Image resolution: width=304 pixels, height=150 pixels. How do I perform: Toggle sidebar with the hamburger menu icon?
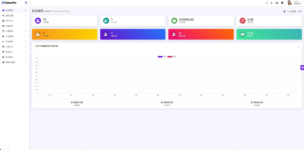(x=26, y=3)
